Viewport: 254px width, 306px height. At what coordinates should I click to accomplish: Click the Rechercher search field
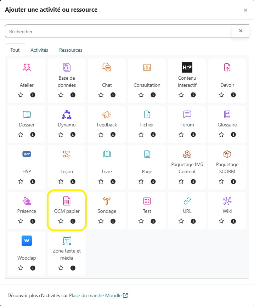(x=118, y=31)
